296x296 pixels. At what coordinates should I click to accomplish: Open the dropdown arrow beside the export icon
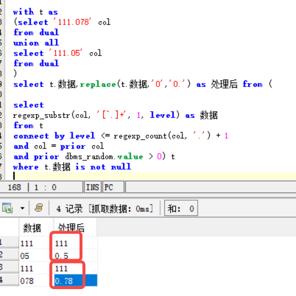[23, 208]
